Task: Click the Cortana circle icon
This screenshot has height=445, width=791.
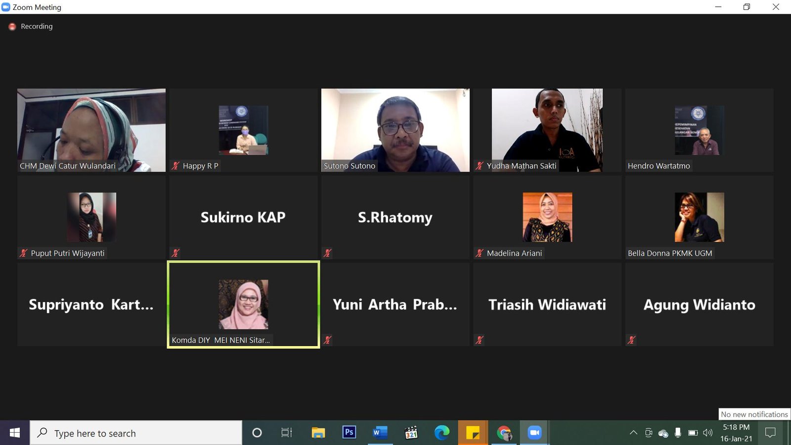Action: tap(257, 433)
